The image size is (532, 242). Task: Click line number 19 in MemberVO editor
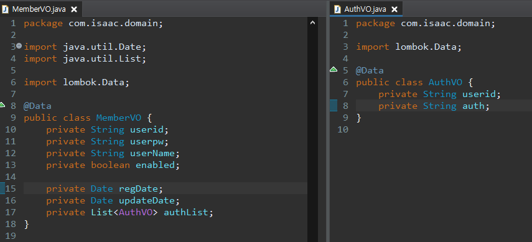(11, 236)
